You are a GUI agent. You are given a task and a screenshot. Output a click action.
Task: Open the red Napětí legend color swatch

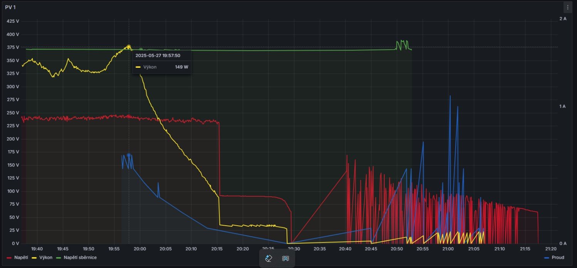click(9, 257)
